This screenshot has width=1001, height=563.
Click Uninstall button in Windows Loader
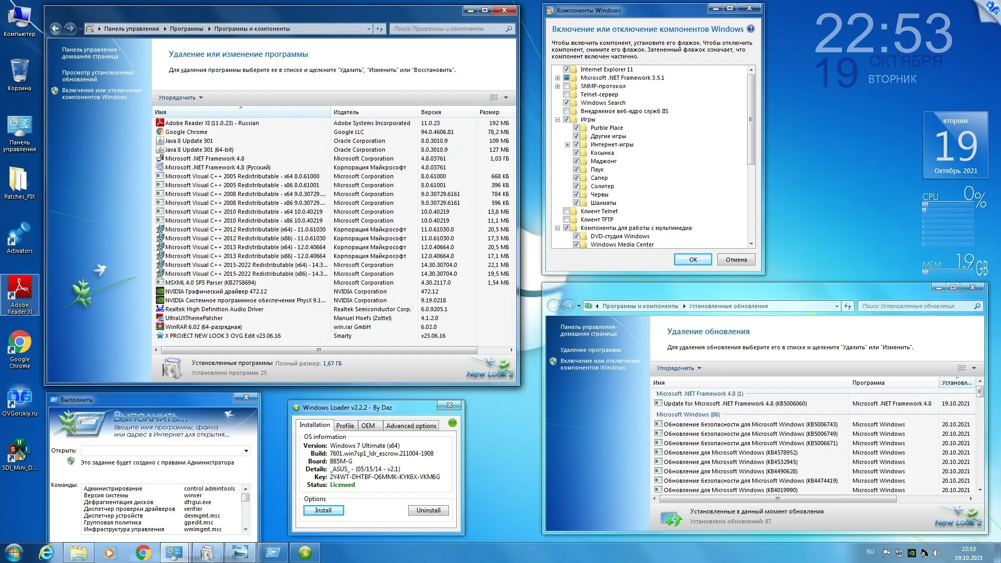point(428,510)
